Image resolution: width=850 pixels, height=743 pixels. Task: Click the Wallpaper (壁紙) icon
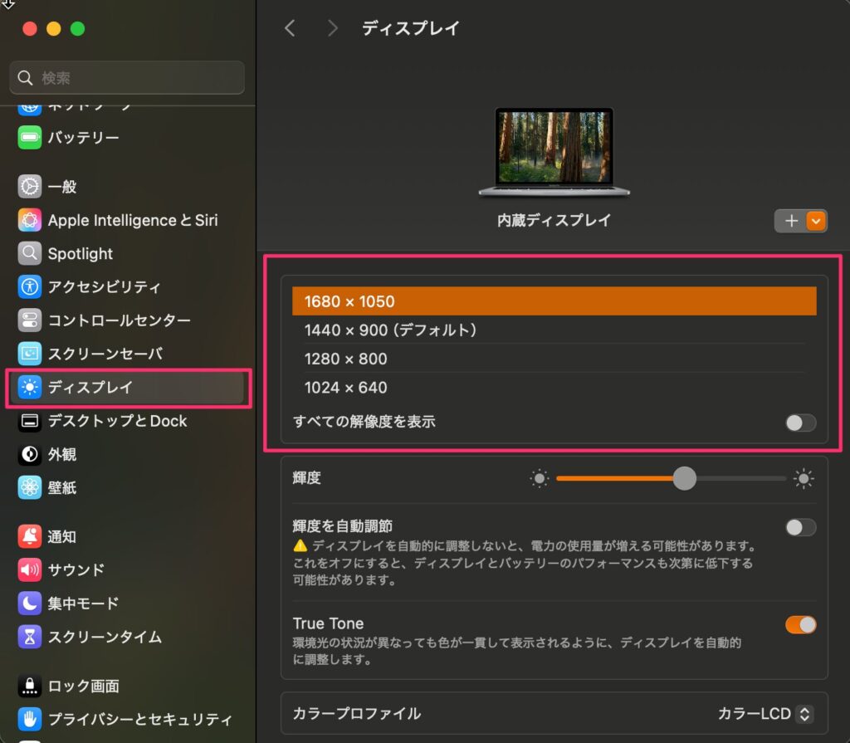point(30,487)
